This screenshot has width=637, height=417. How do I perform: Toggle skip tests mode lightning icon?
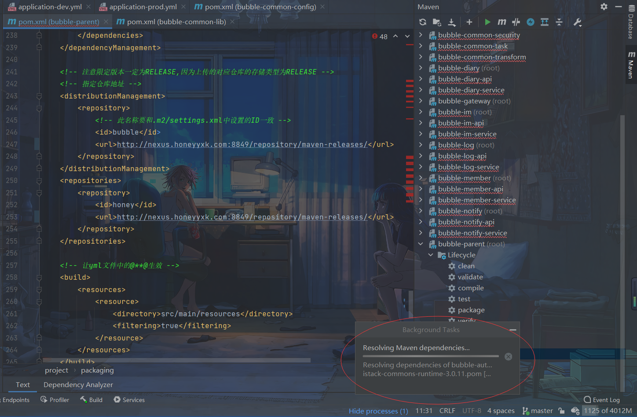(x=531, y=22)
